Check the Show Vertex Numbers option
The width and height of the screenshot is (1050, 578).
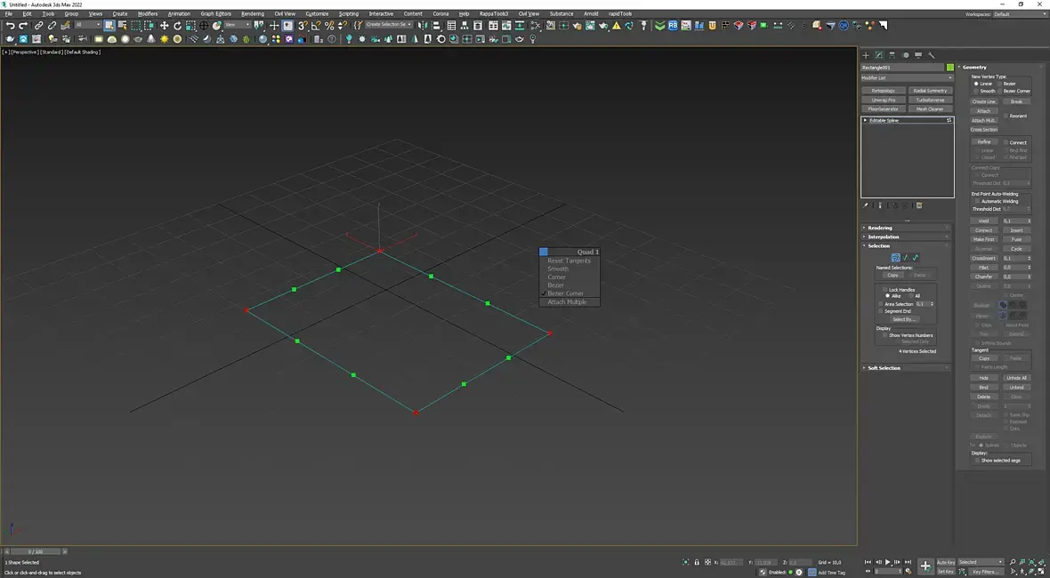[x=885, y=335]
